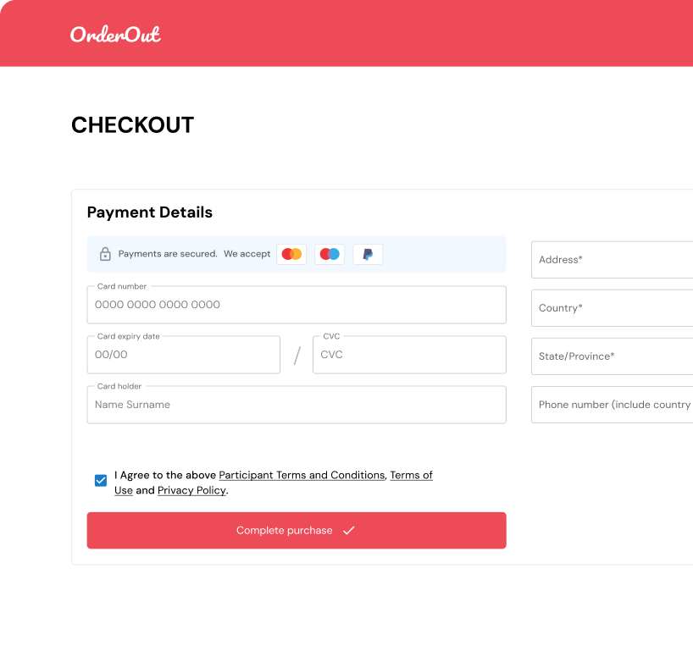The image size is (693, 662).
Task: Click the checkmark icon on purchase button
Action: tap(348, 531)
